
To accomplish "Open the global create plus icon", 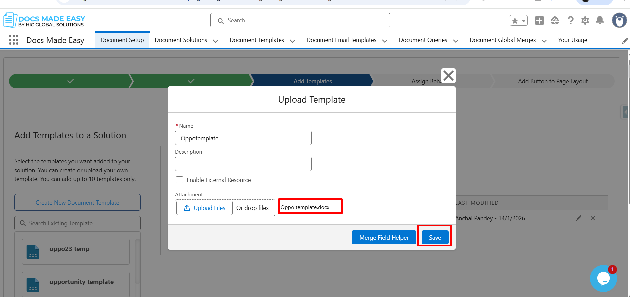I will coord(539,21).
